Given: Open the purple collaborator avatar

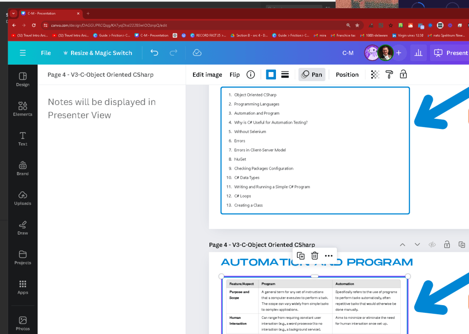Looking at the screenshot, I should pyautogui.click(x=372, y=53).
